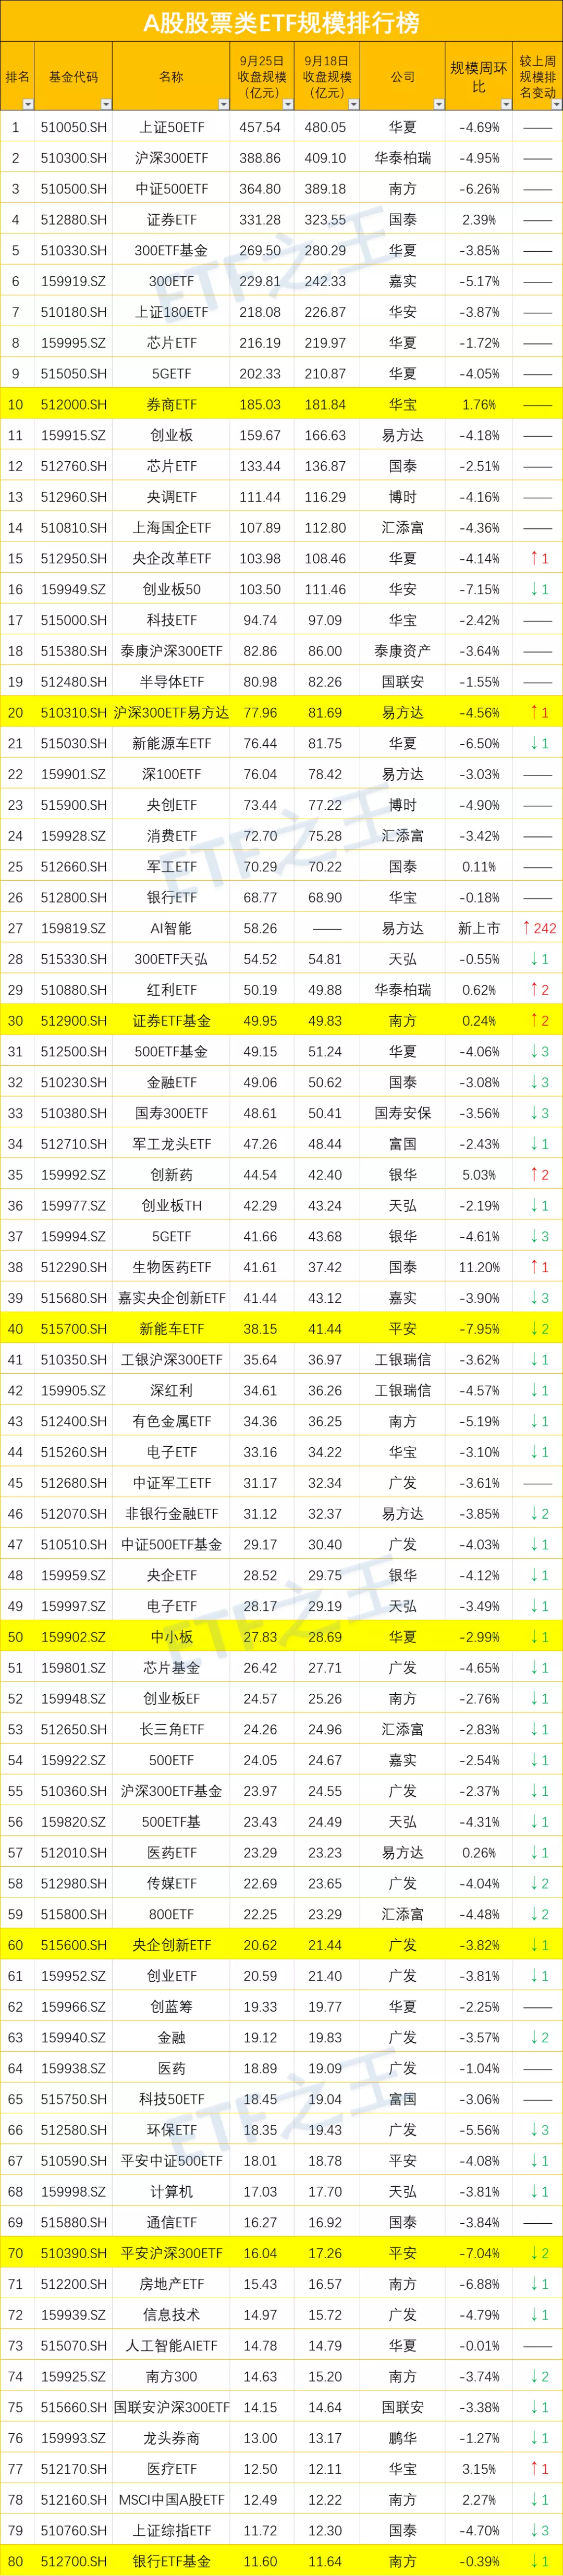Select fund code 510500.SH
The image size is (563, 2576).
click(x=73, y=189)
